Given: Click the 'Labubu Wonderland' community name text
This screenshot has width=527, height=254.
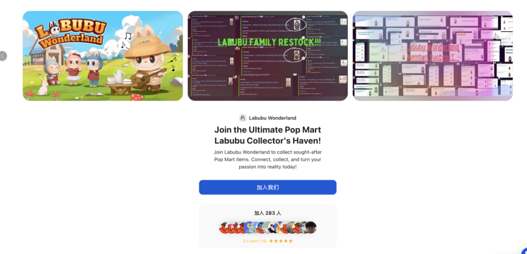Looking at the screenshot, I should point(273,118).
